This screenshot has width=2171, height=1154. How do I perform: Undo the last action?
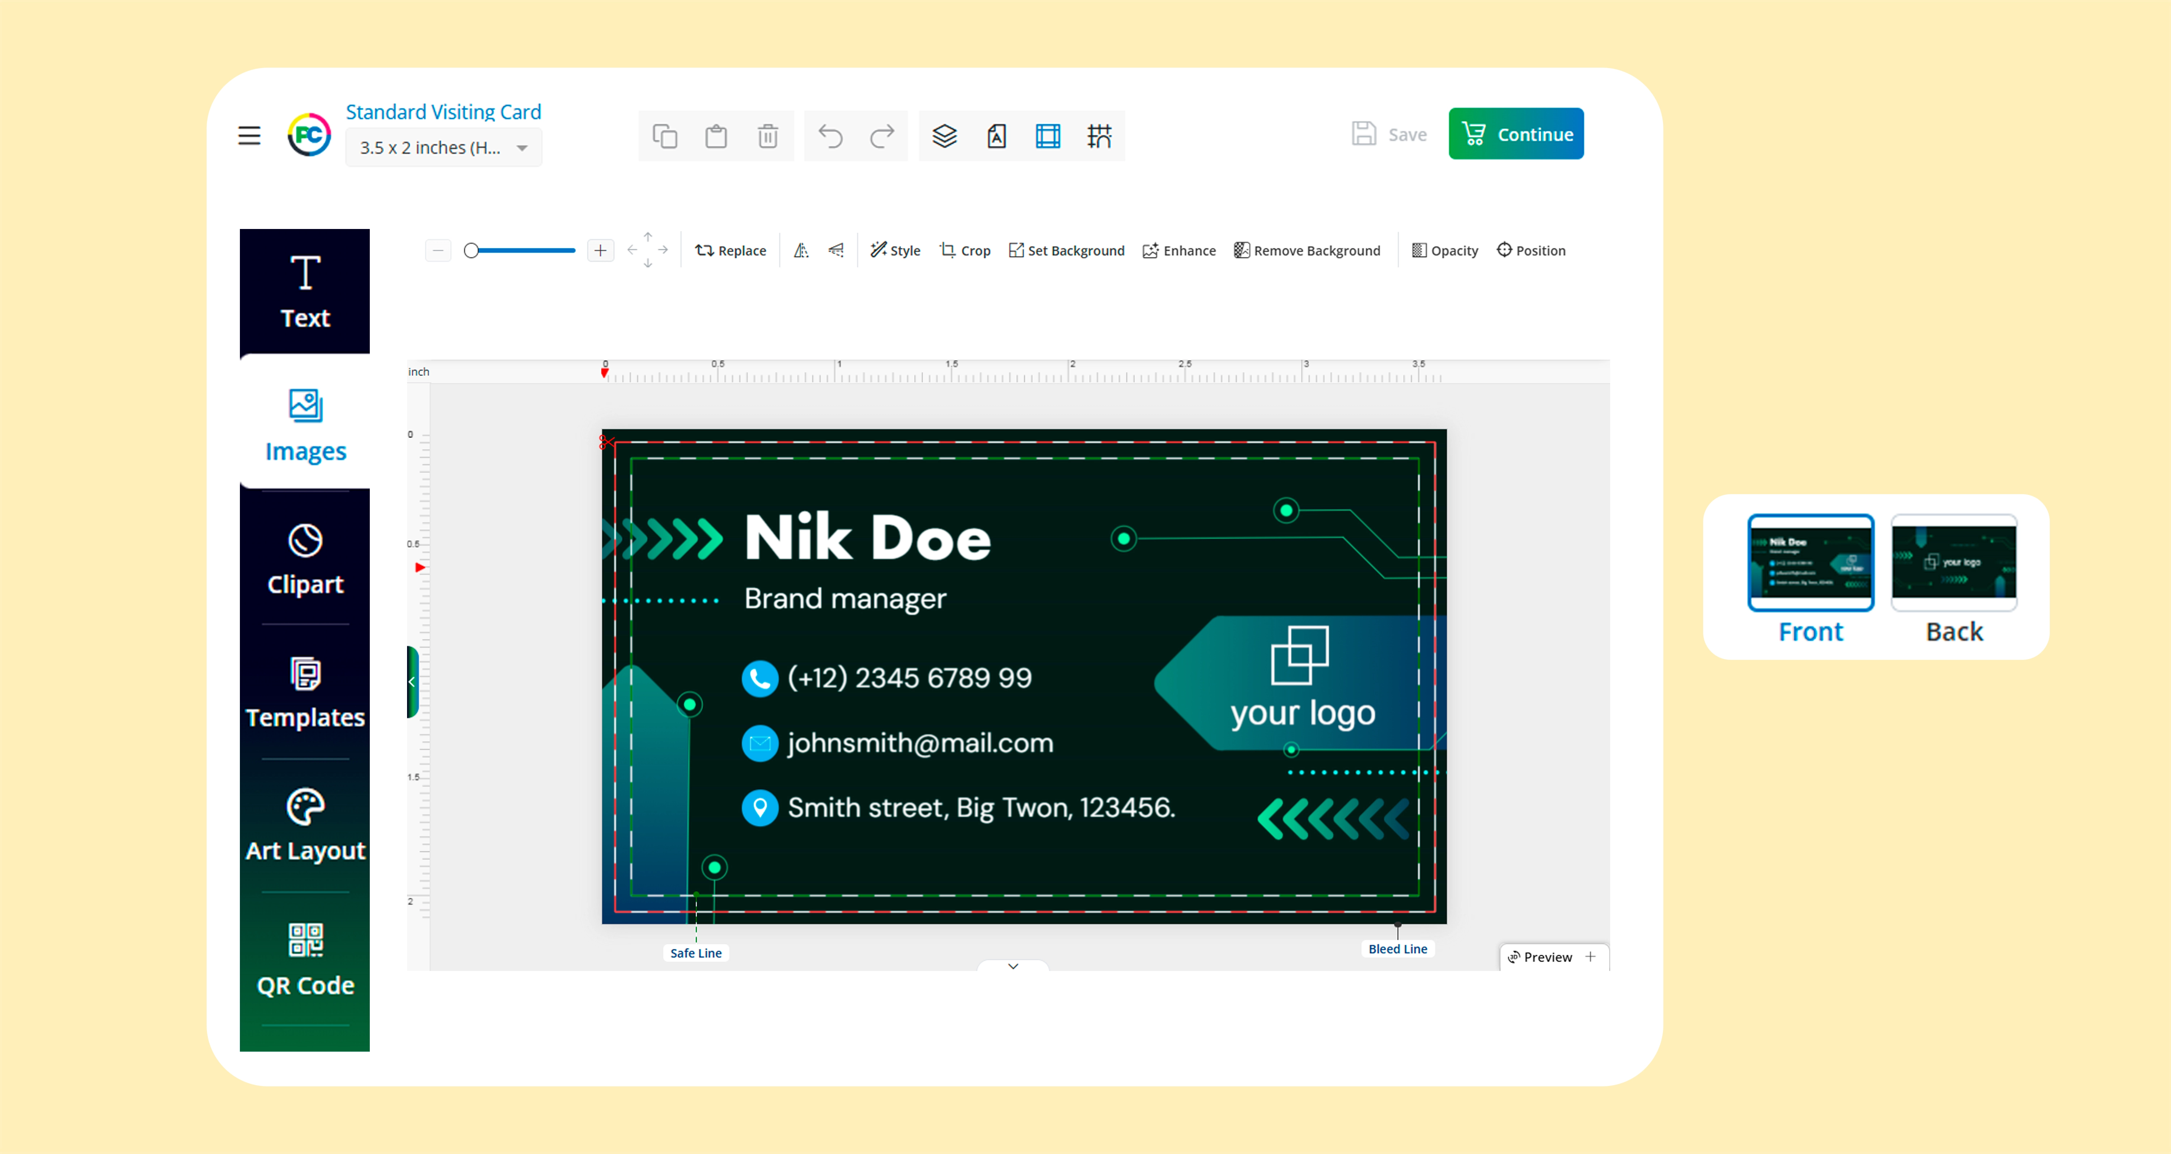point(830,136)
